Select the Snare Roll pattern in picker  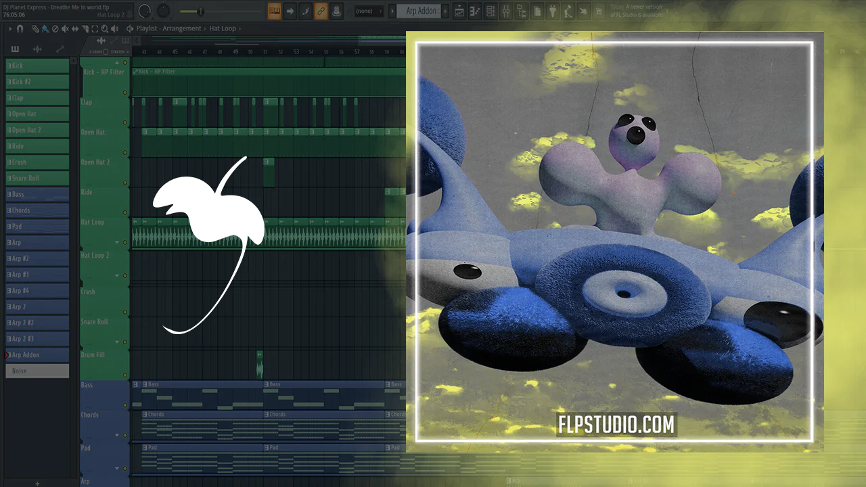point(37,178)
